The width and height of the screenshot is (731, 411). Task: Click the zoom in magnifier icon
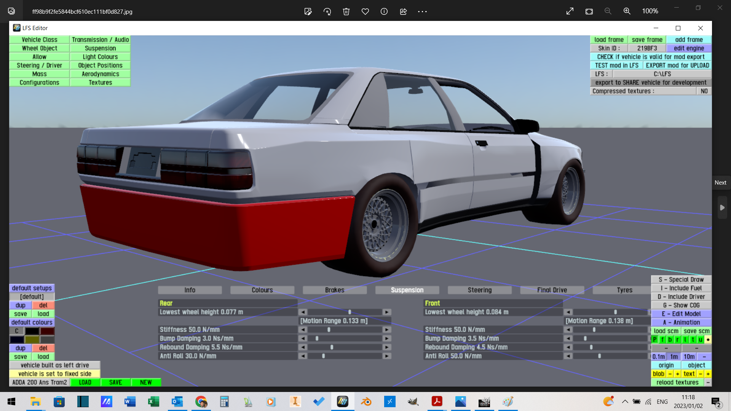[x=627, y=11]
